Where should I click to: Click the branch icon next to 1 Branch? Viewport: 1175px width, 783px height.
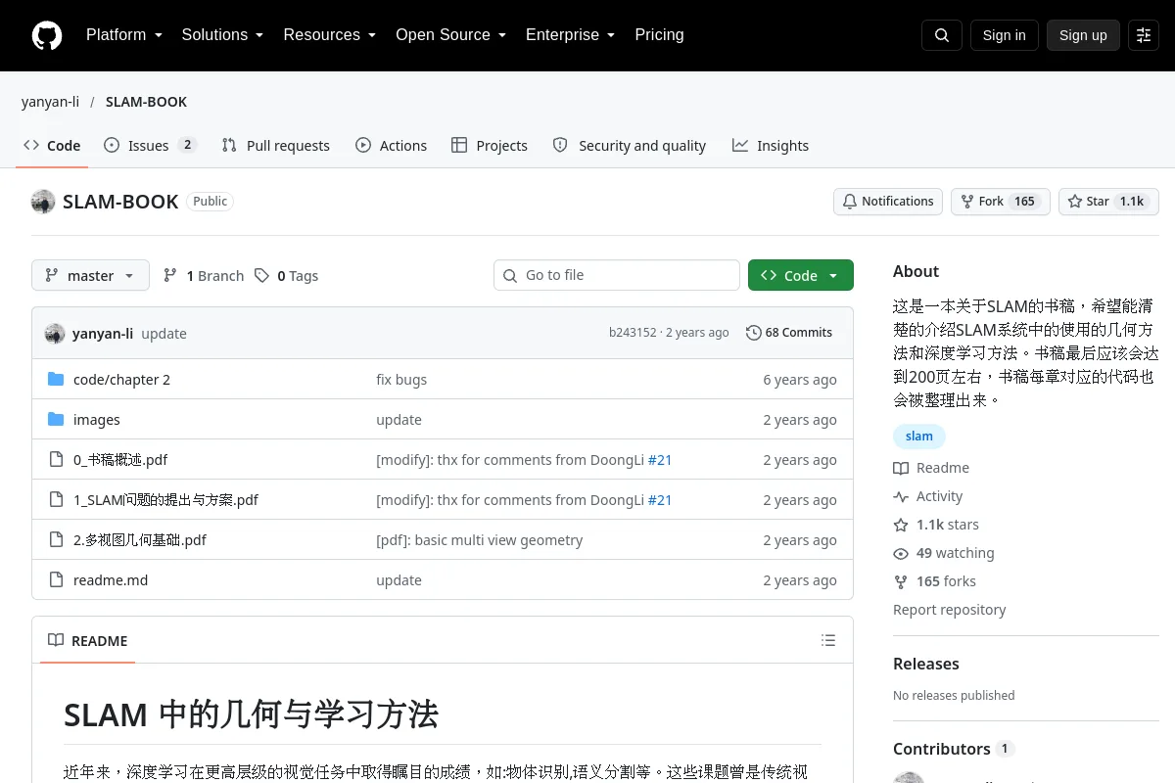click(170, 275)
